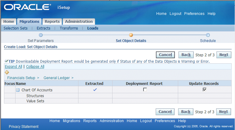Click the top Cancel button
The width and height of the screenshot is (235, 130).
pyautogui.click(x=165, y=55)
